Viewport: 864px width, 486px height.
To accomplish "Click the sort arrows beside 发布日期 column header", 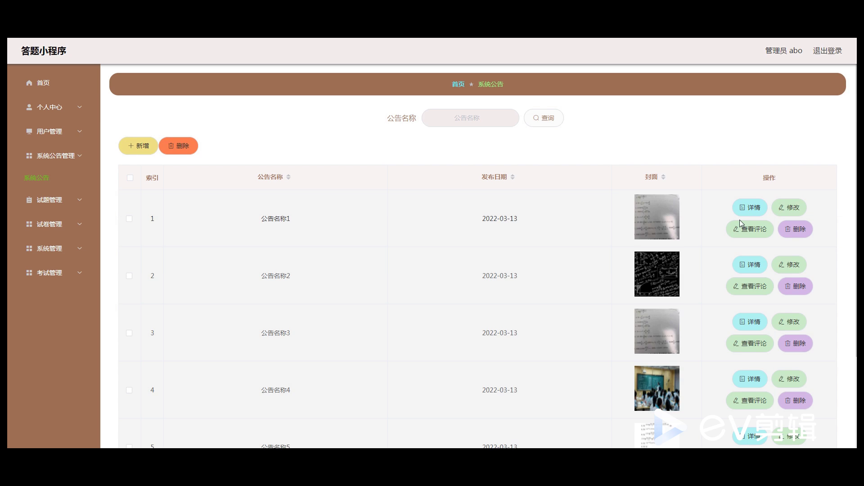I will click(x=513, y=177).
